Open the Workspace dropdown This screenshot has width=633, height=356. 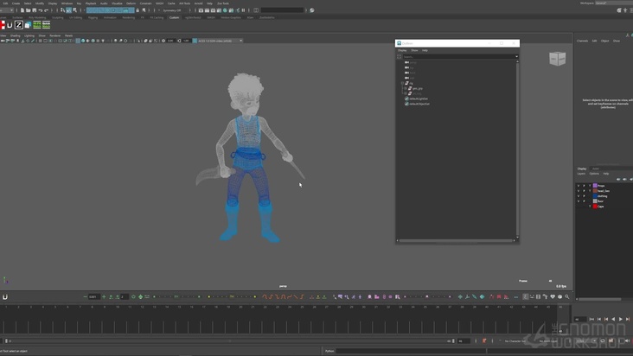pos(613,3)
